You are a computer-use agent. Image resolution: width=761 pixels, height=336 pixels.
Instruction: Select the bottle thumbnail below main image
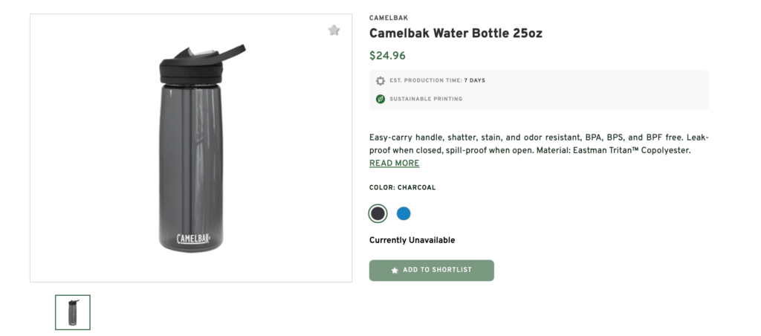click(x=73, y=312)
